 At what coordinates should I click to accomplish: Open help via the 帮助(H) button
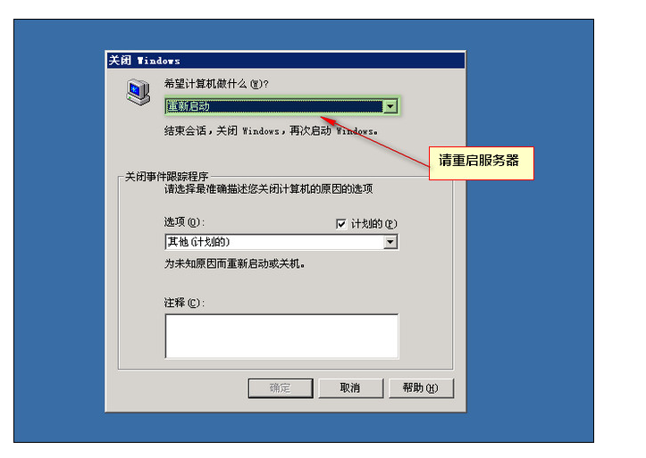coord(421,388)
